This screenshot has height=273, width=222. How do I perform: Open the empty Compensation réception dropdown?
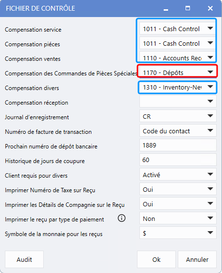pyautogui.click(x=178, y=101)
